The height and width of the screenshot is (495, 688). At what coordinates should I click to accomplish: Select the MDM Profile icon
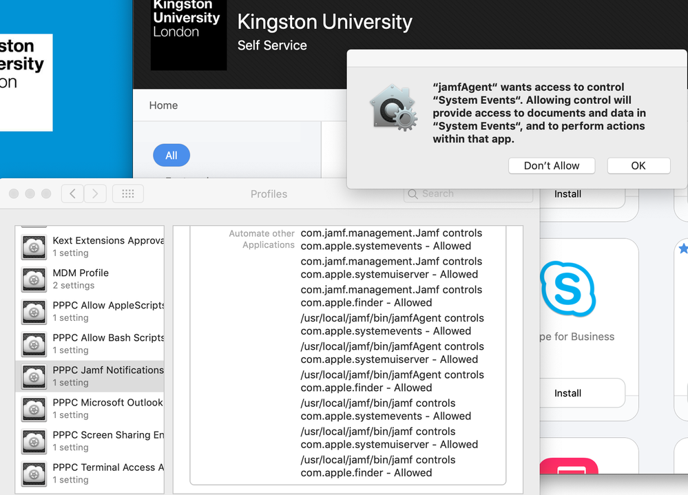tap(34, 280)
